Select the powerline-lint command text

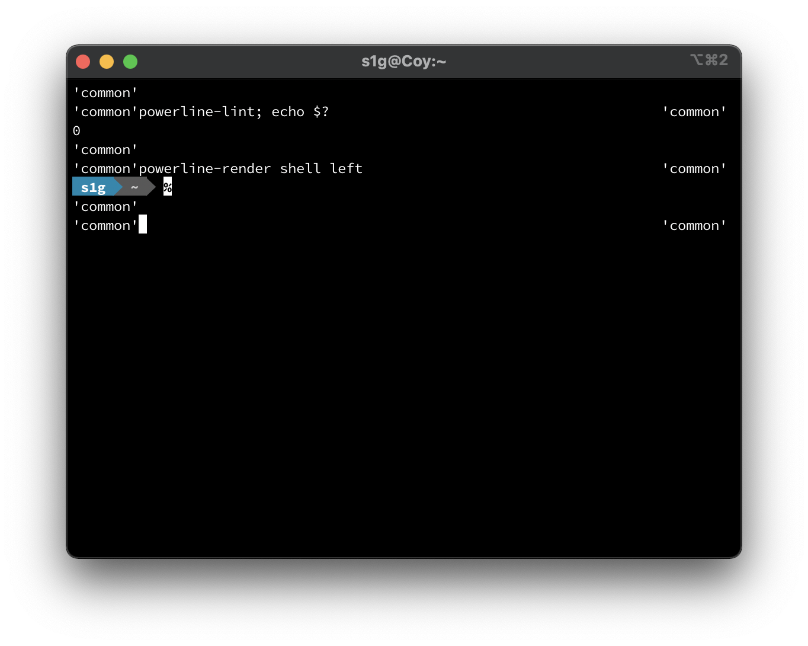195,111
